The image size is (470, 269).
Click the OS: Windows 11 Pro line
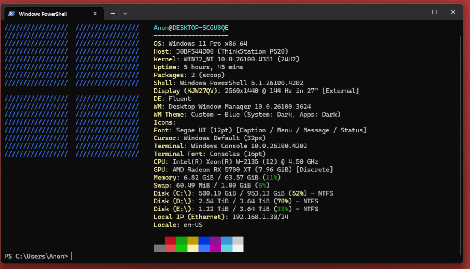[201, 44]
